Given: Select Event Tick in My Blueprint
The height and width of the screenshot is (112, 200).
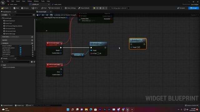Looking at the screenshot, I should (x=8, y=23).
